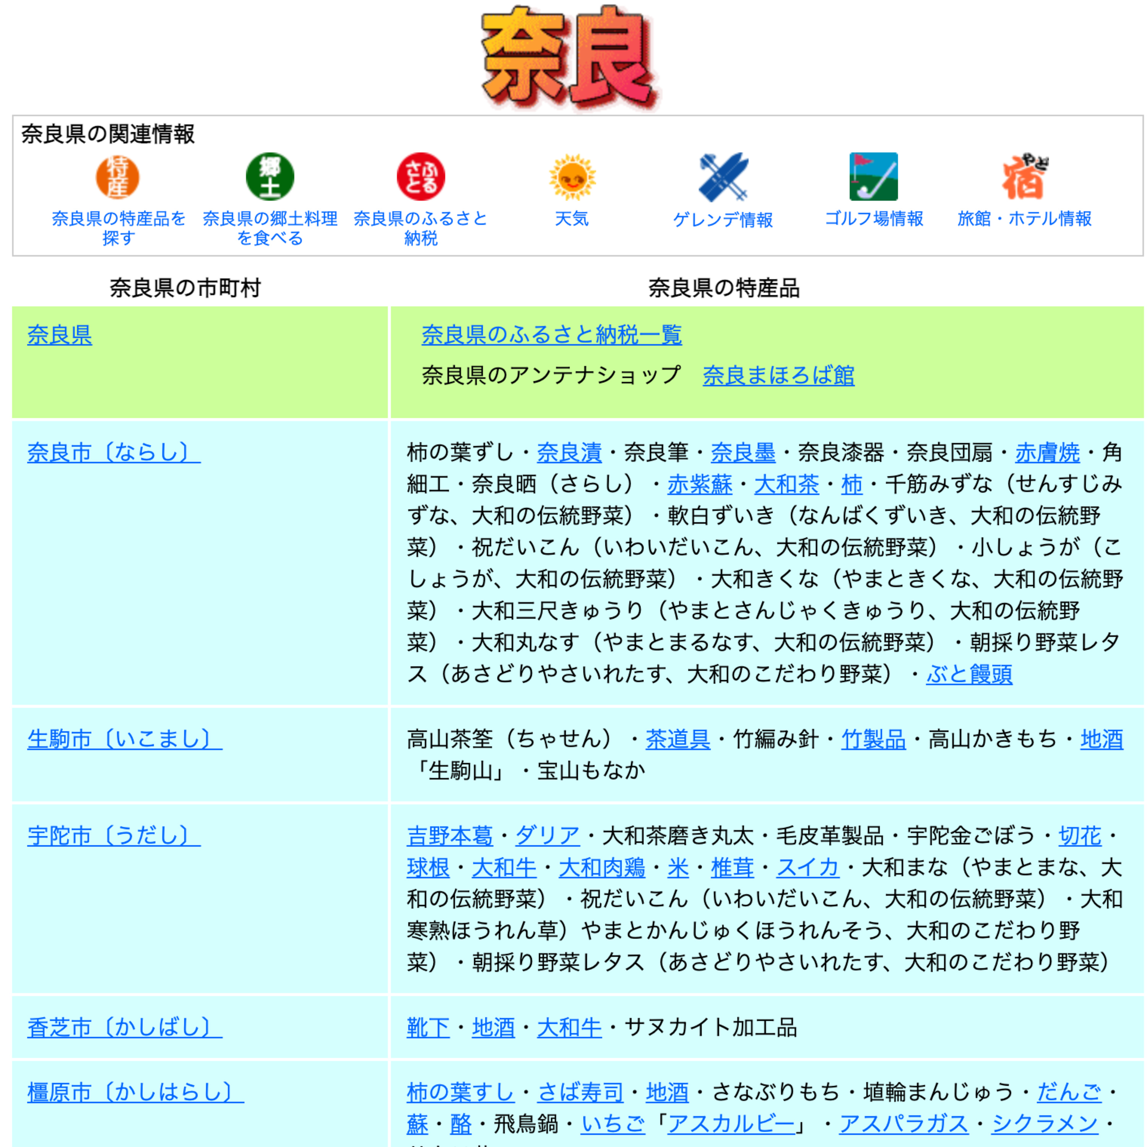Open the シクラメン link
The height and width of the screenshot is (1147, 1147).
point(1045,1124)
